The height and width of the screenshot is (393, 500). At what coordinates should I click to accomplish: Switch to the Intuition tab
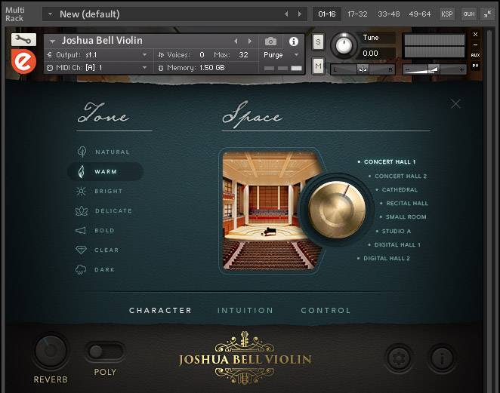pyautogui.click(x=245, y=310)
